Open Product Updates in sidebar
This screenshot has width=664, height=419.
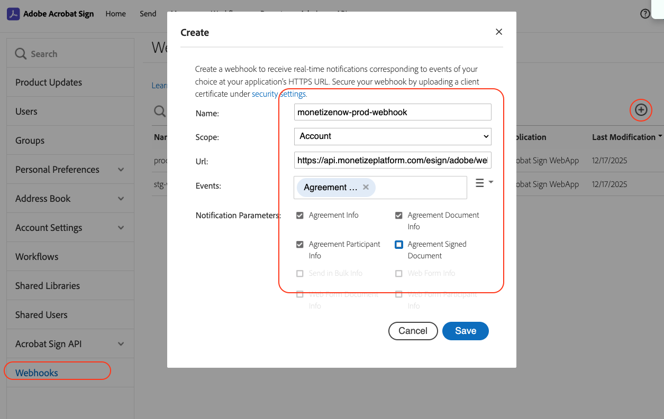click(70, 82)
